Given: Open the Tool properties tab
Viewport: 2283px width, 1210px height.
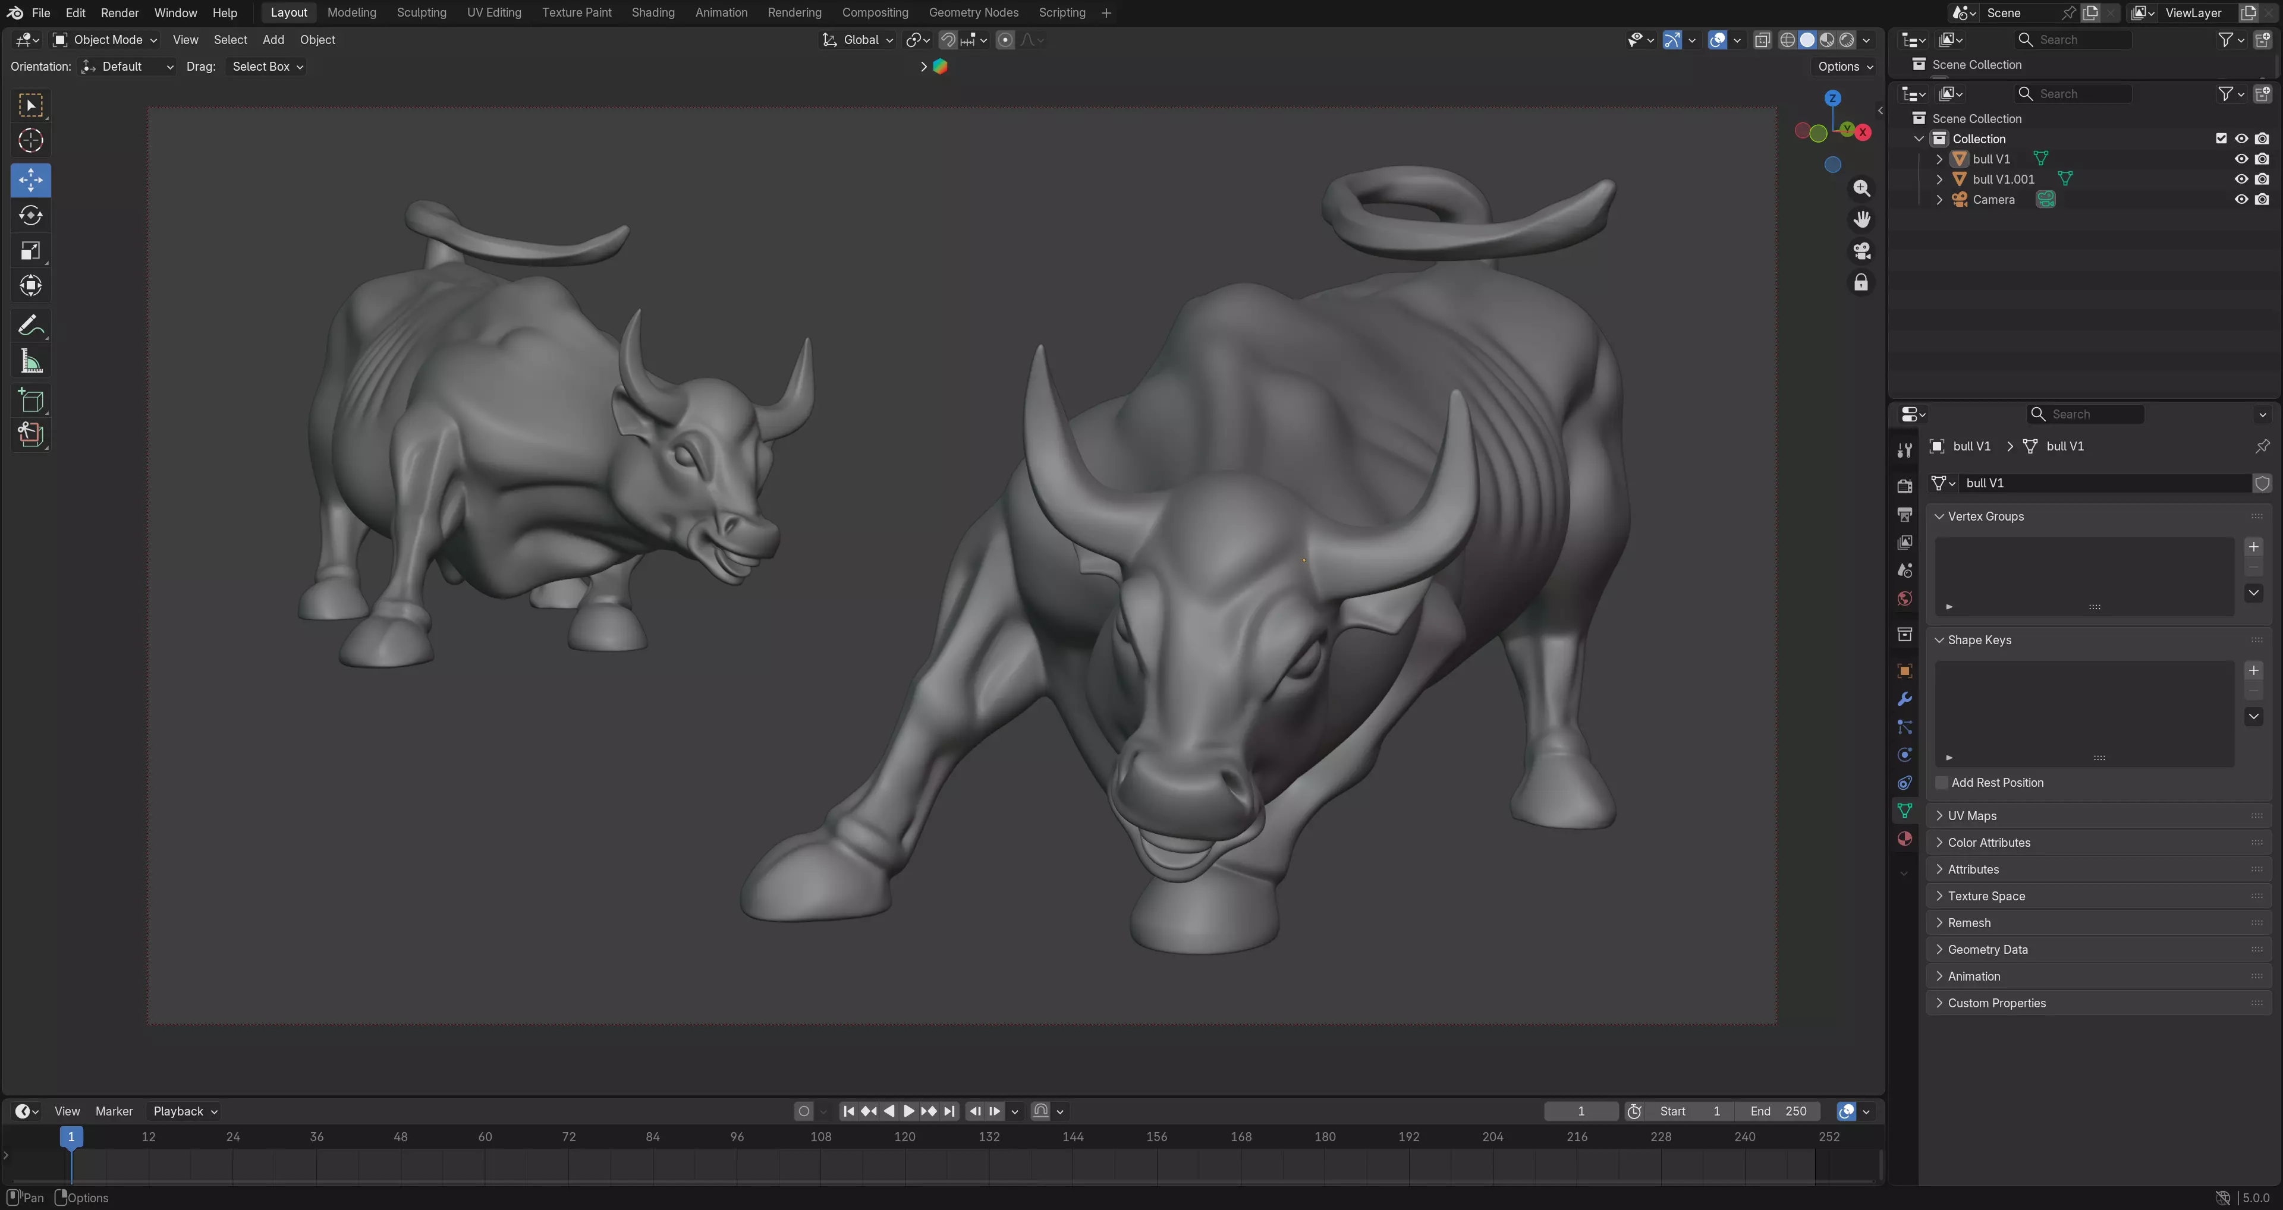Looking at the screenshot, I should 1904,451.
